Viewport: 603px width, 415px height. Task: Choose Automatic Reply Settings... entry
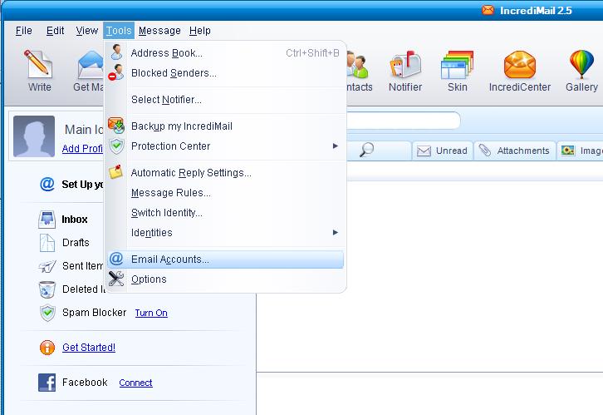click(x=225, y=173)
